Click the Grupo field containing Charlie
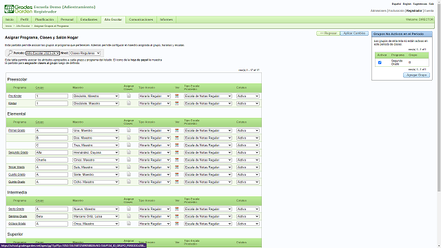441x248 pixels. click(52, 160)
